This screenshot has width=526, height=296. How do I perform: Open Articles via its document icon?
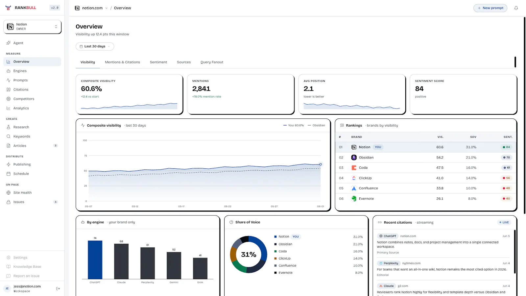(9, 146)
